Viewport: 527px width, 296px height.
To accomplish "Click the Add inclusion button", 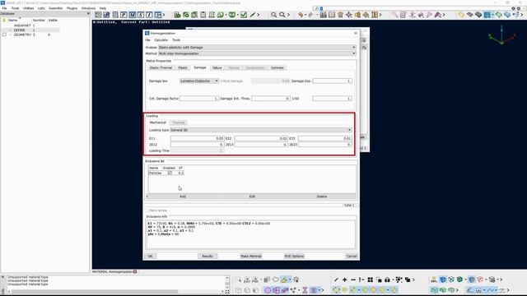I will click(x=183, y=197).
